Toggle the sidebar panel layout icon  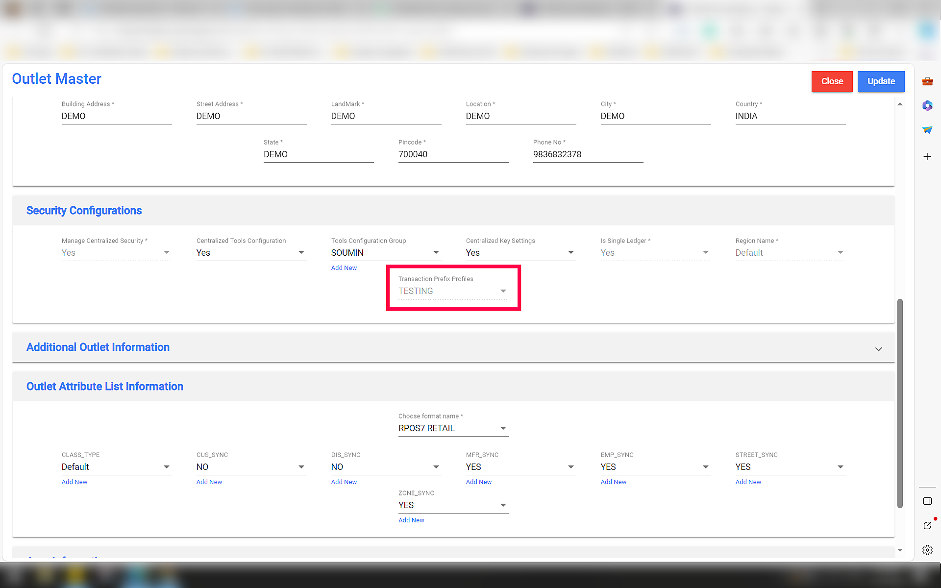[x=927, y=501]
